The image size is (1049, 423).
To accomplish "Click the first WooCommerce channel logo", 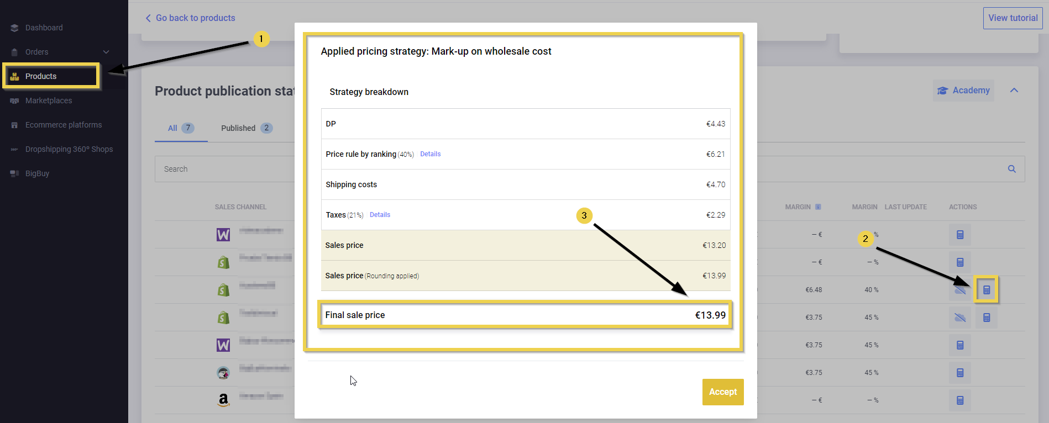I will click(223, 235).
